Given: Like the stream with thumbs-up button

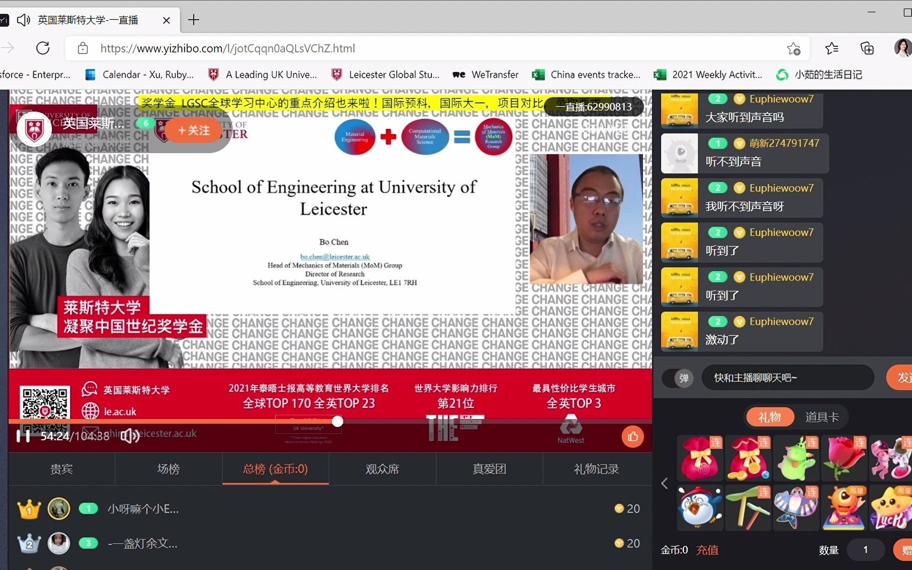Looking at the screenshot, I should tap(633, 437).
